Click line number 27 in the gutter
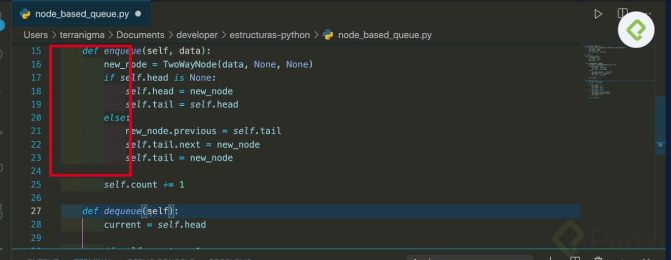Viewport: 671px width, 260px height. click(36, 211)
